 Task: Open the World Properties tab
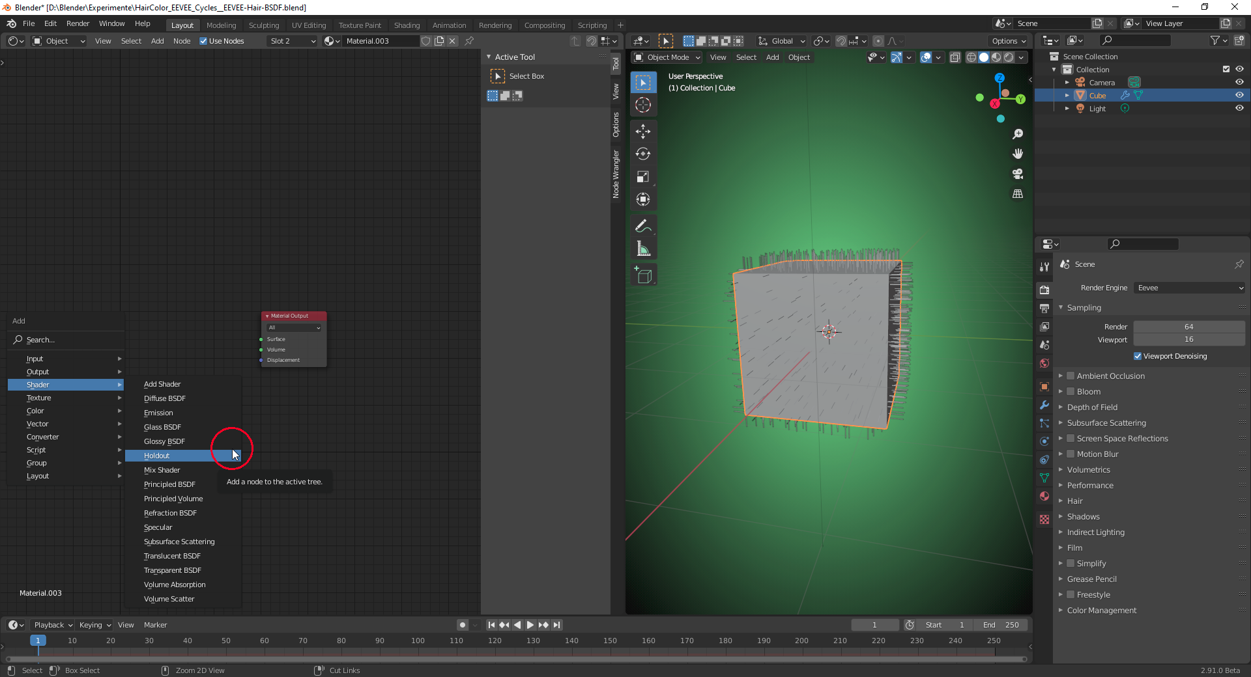pyautogui.click(x=1044, y=363)
